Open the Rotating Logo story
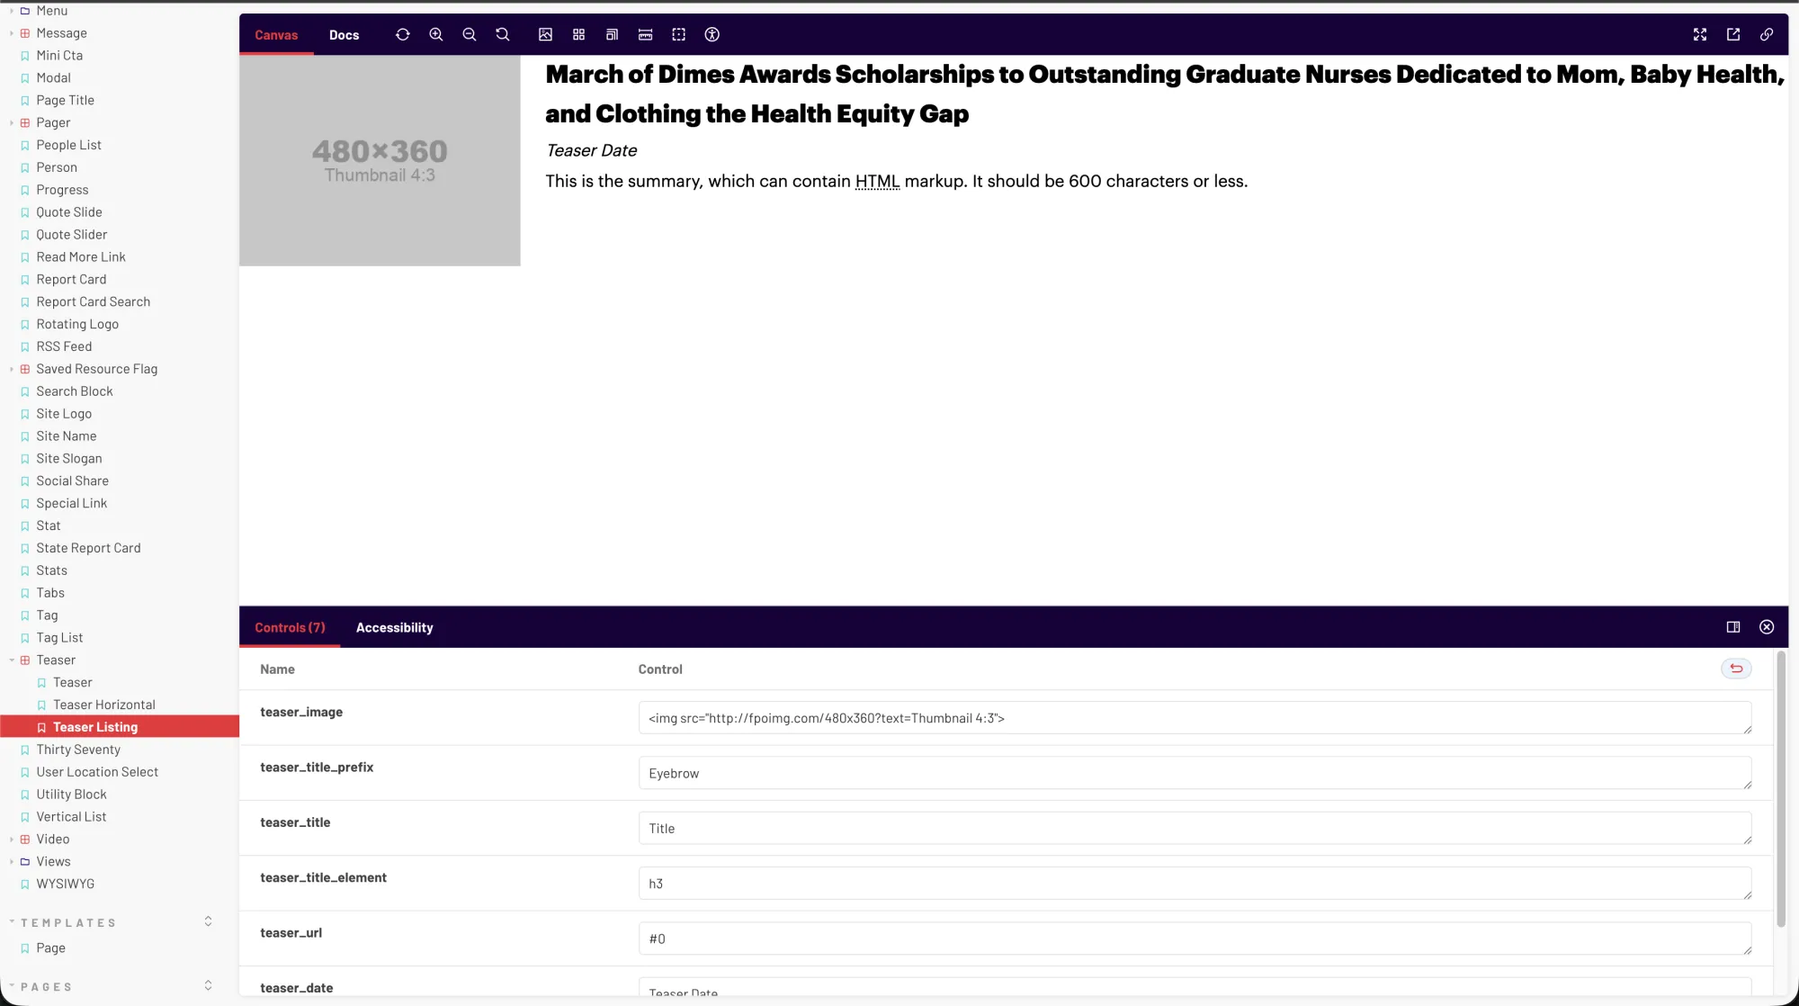1799x1006 pixels. click(x=77, y=324)
